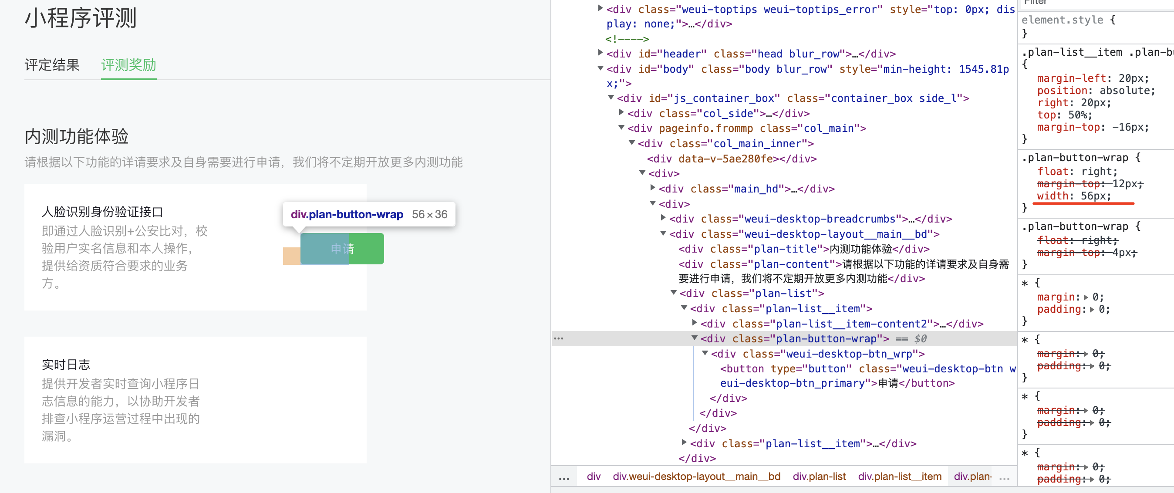Select div.plan-list__item in breadcrumb bar
The height and width of the screenshot is (493, 1174).
(899, 476)
